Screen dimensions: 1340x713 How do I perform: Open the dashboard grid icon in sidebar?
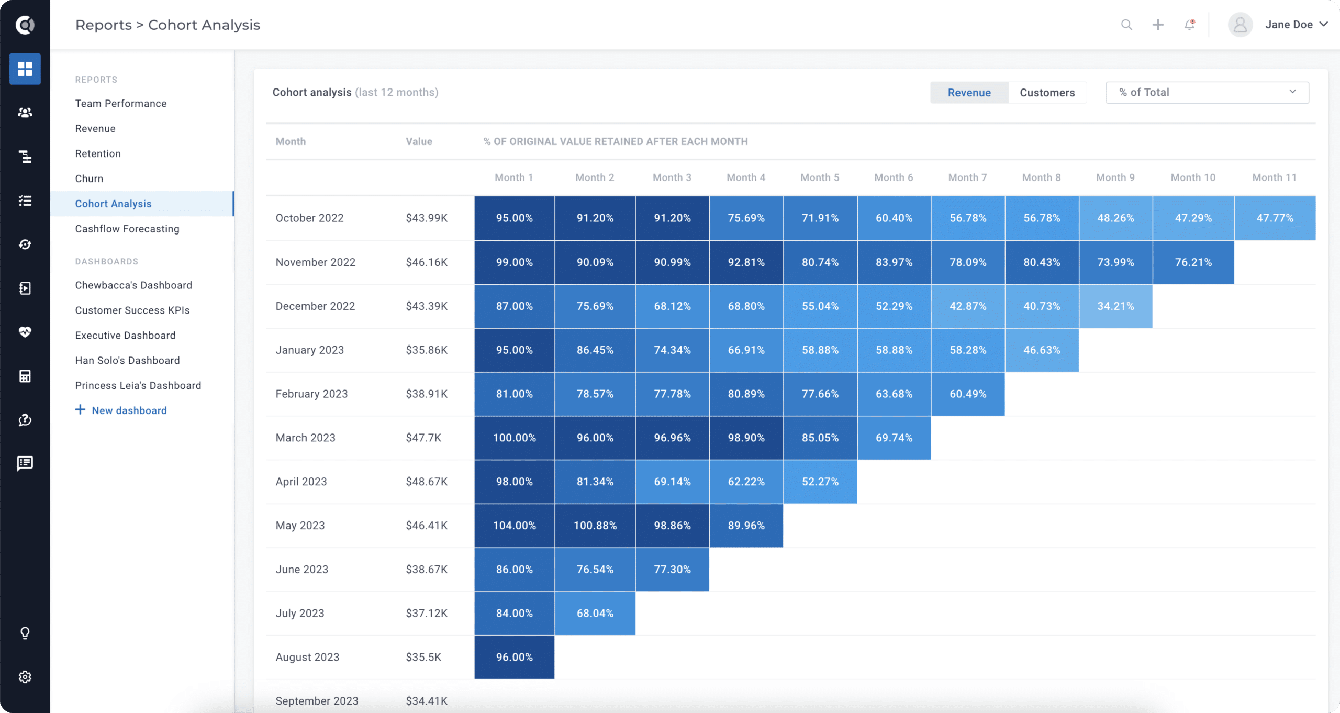[x=25, y=69]
